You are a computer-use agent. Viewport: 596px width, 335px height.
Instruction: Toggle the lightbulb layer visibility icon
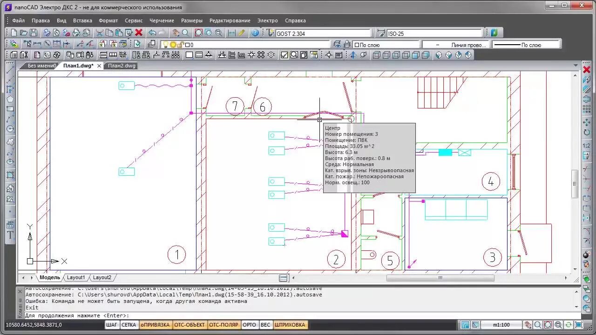[165, 45]
